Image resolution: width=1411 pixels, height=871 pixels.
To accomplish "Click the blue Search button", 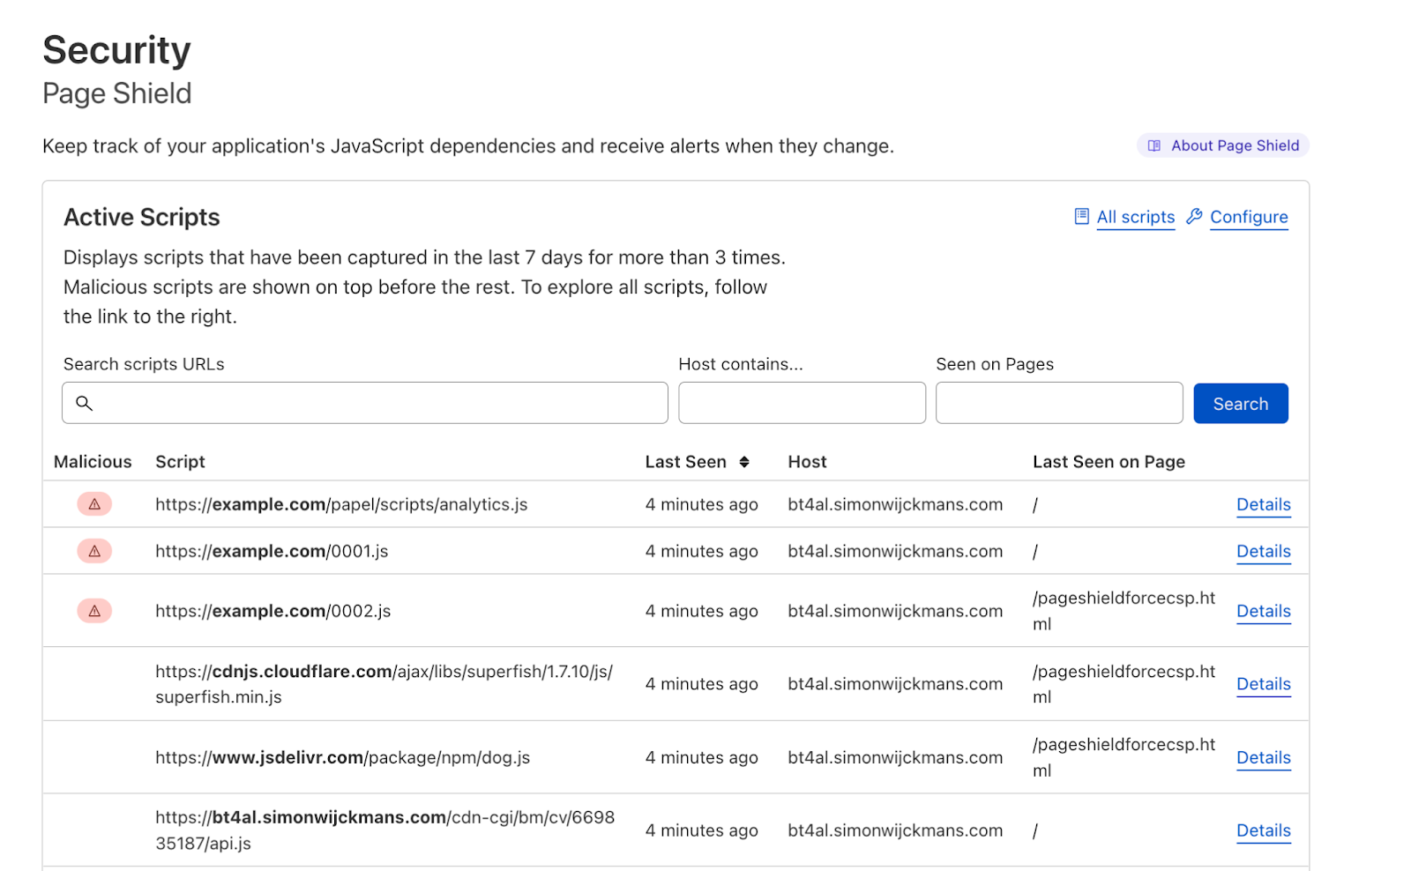I will (x=1240, y=404).
